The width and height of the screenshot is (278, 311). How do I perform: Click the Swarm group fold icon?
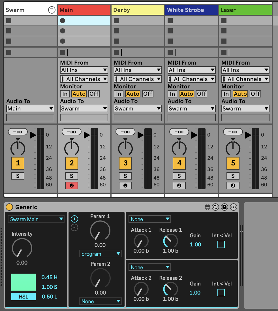[x=52, y=10]
